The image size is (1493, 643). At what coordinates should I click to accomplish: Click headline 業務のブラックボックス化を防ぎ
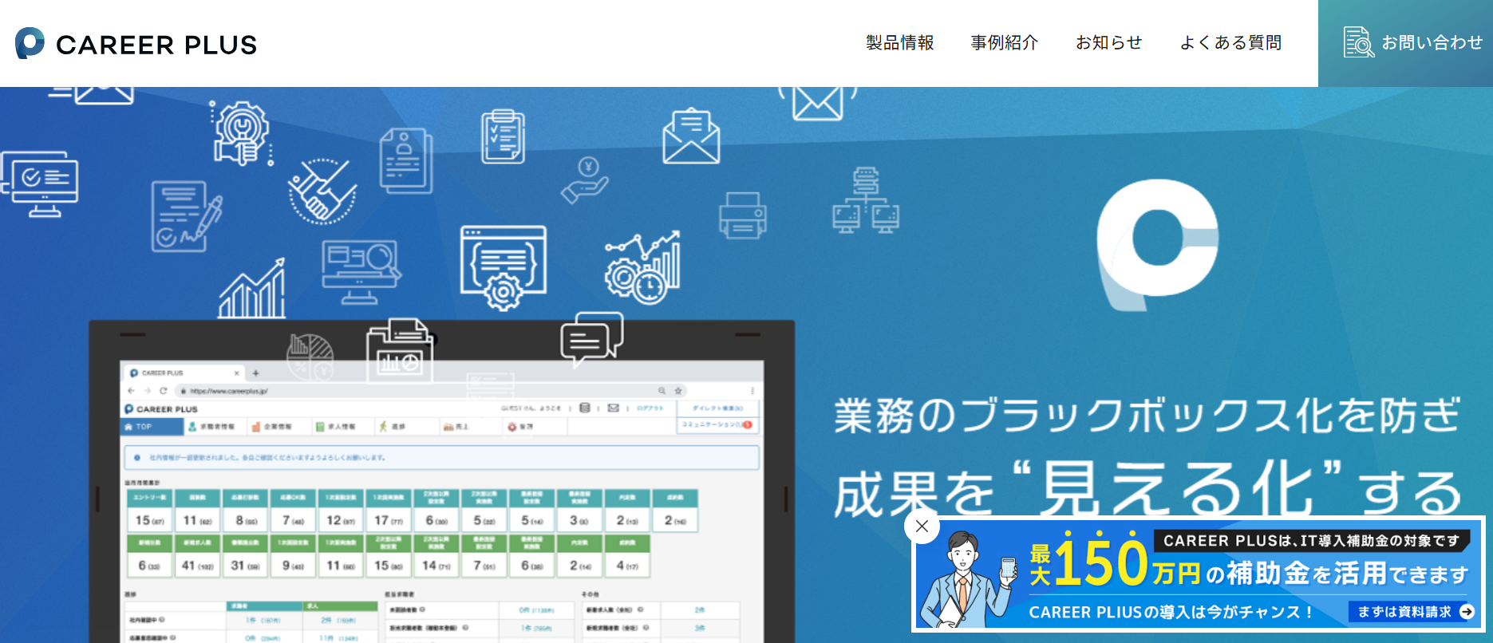coord(1147,416)
